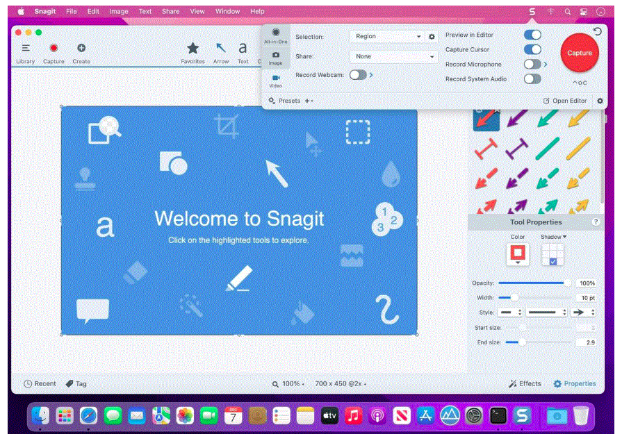Viewport: 622px width, 441px height.
Task: Toggle Capture Cursor switch
Action: click(532, 49)
